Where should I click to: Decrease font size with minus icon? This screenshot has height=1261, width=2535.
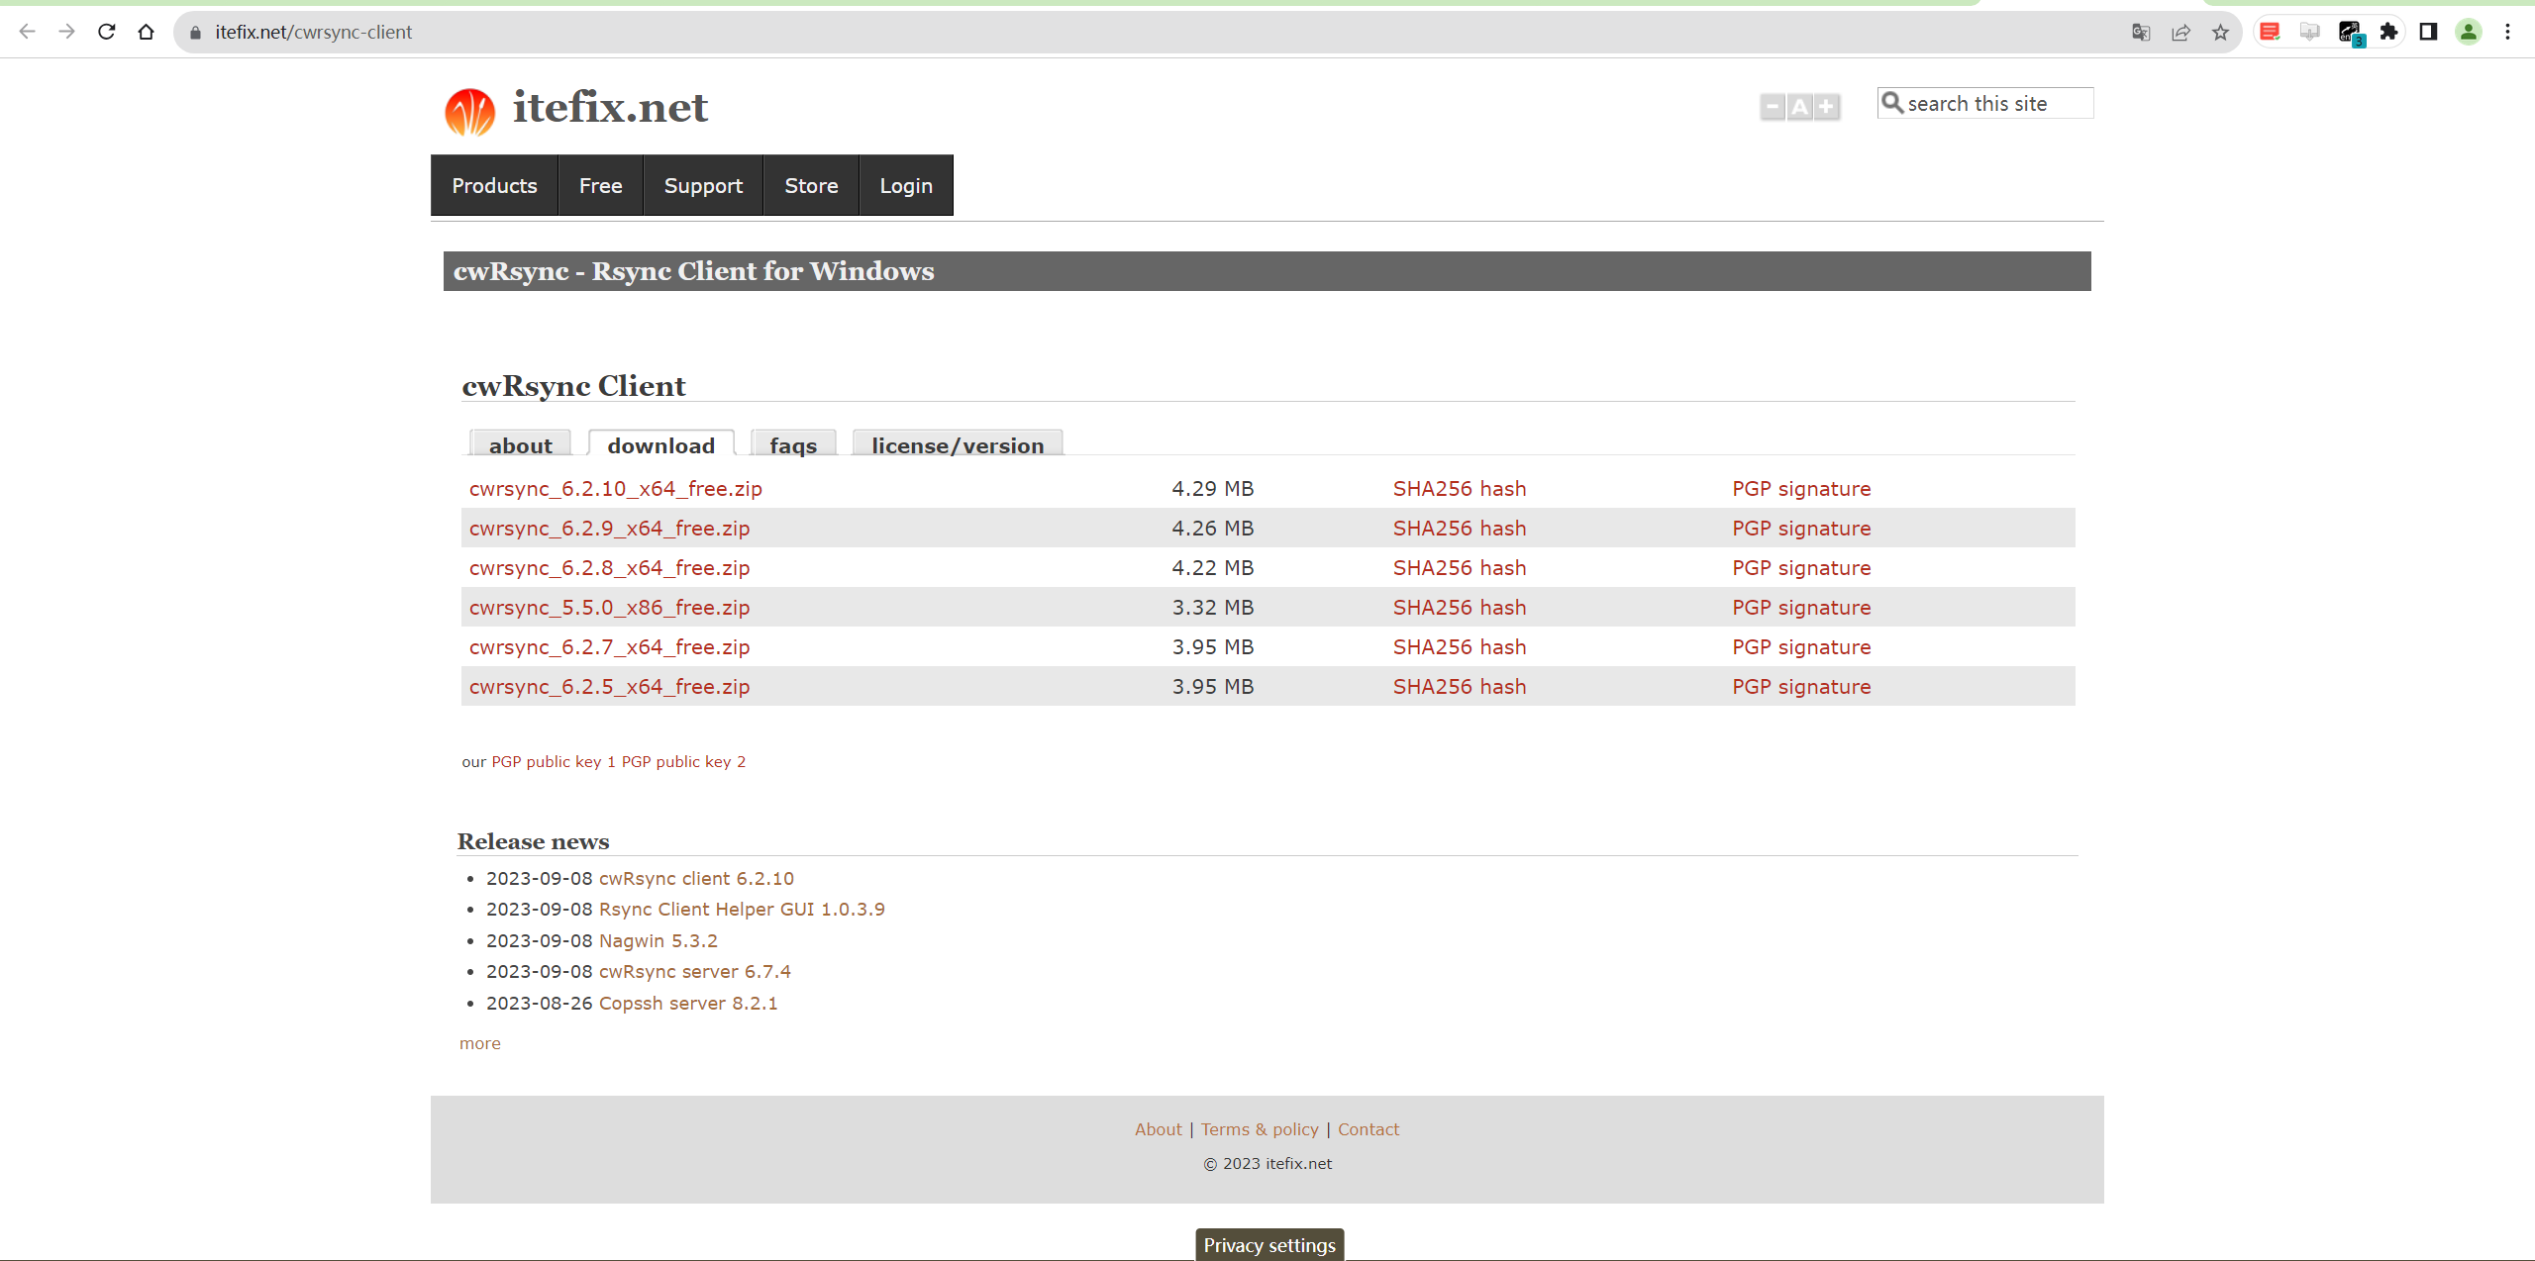[1773, 107]
